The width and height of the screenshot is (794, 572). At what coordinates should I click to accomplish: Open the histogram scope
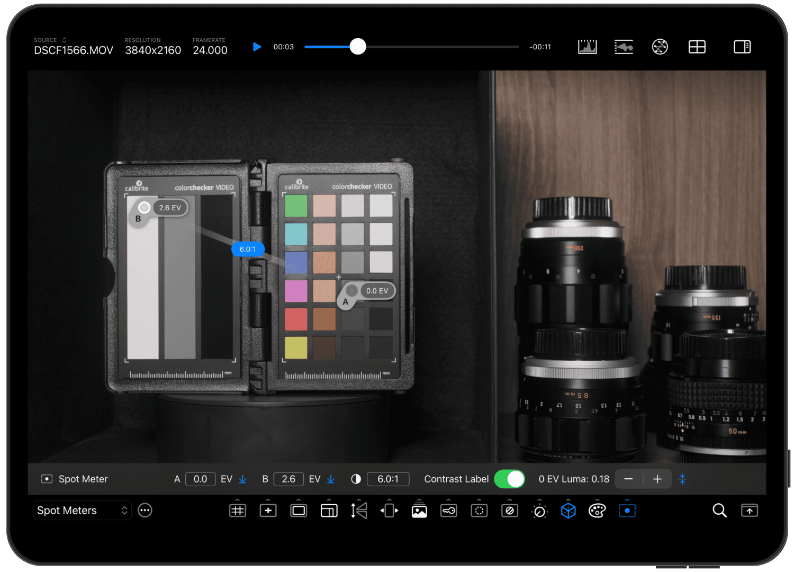coord(587,47)
